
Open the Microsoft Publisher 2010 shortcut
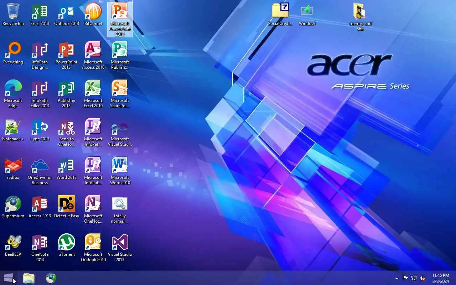120,56
